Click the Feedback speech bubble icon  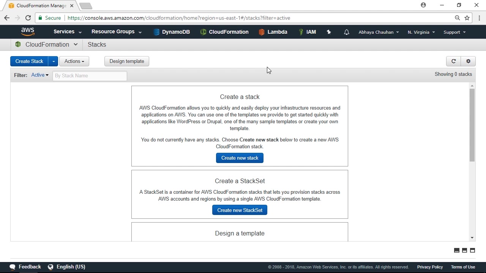click(x=13, y=267)
